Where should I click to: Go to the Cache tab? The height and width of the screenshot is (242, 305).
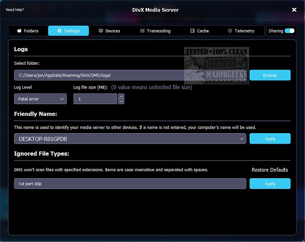click(x=199, y=30)
